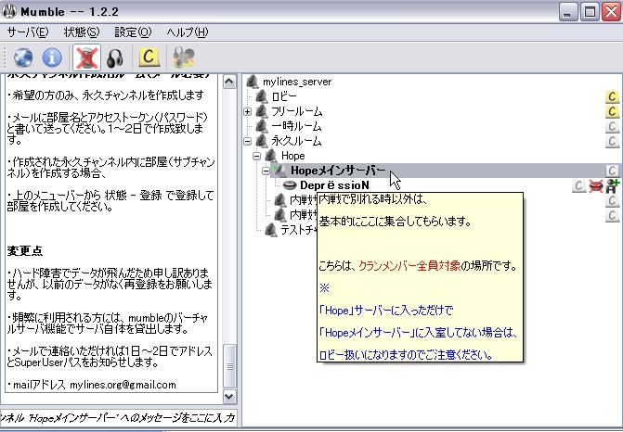Image resolution: width=623 pixels, height=432 pixels.
Task: Select the 一時ルーム channel
Action: click(x=296, y=126)
